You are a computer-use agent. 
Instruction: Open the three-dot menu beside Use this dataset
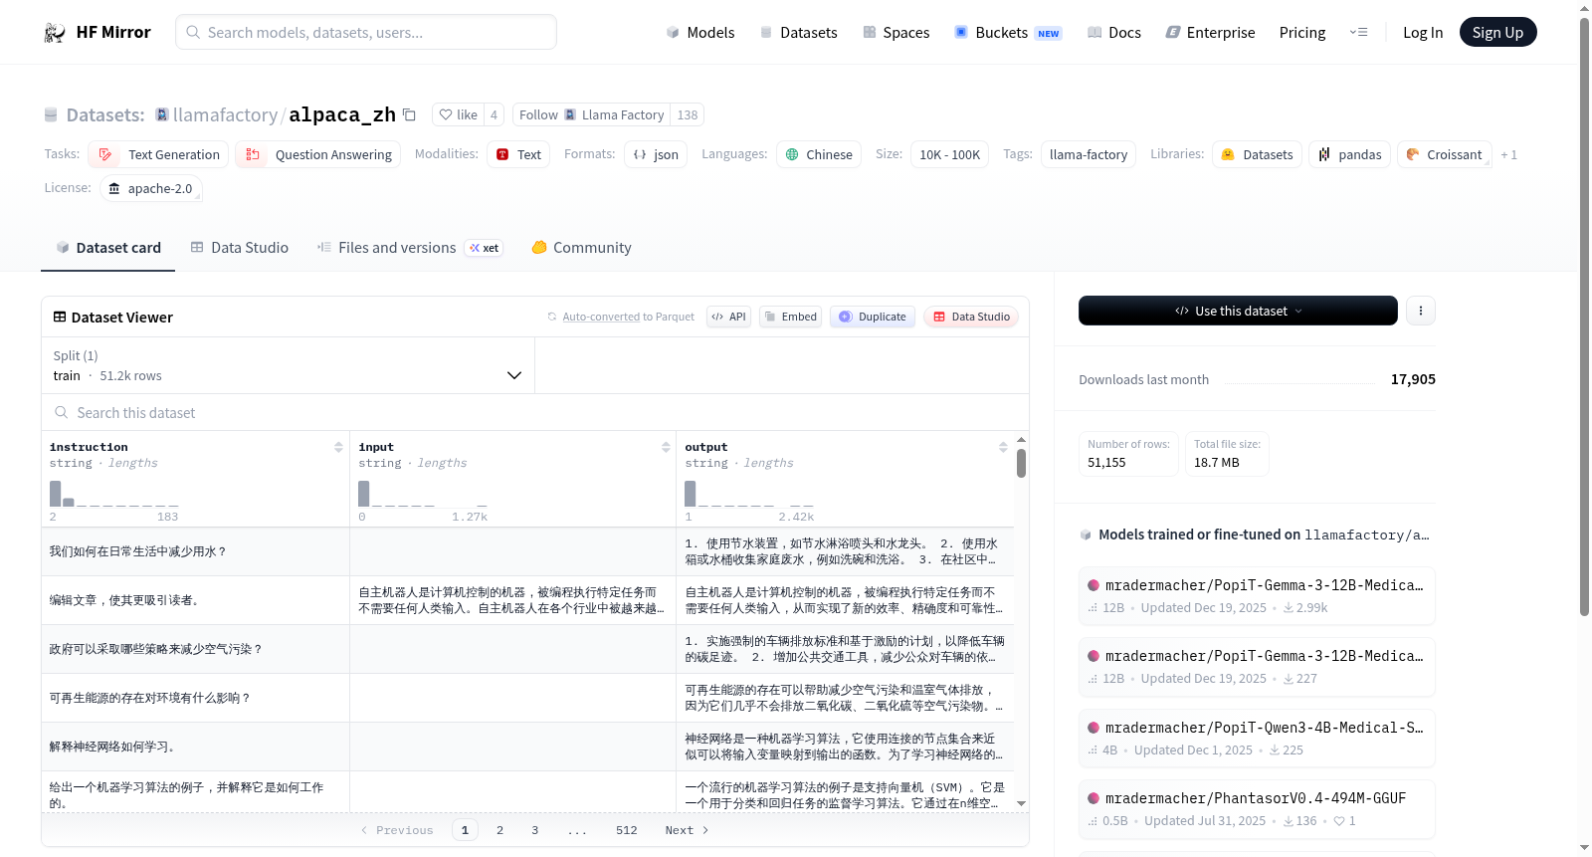[1420, 311]
